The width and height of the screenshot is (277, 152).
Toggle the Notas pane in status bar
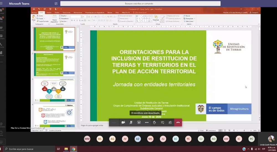[201, 130]
